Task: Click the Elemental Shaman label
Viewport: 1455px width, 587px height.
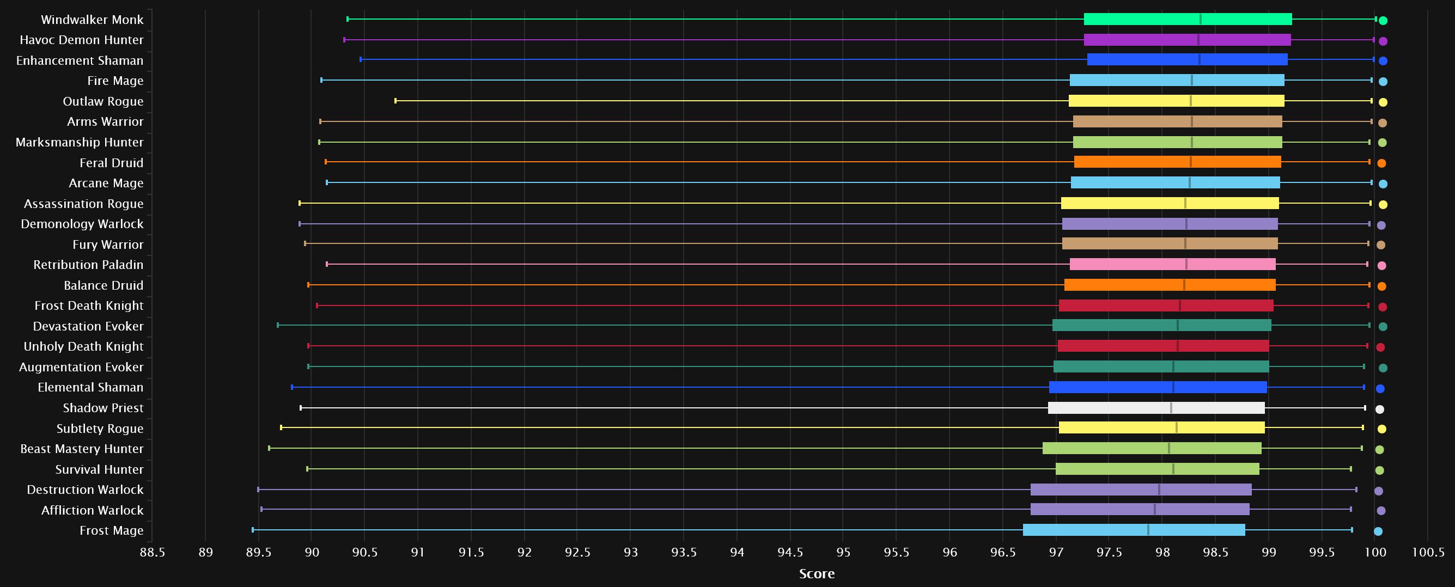Action: point(90,387)
